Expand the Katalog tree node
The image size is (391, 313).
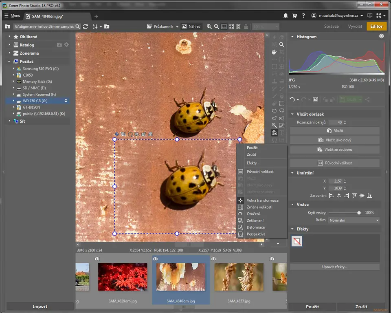(9, 45)
